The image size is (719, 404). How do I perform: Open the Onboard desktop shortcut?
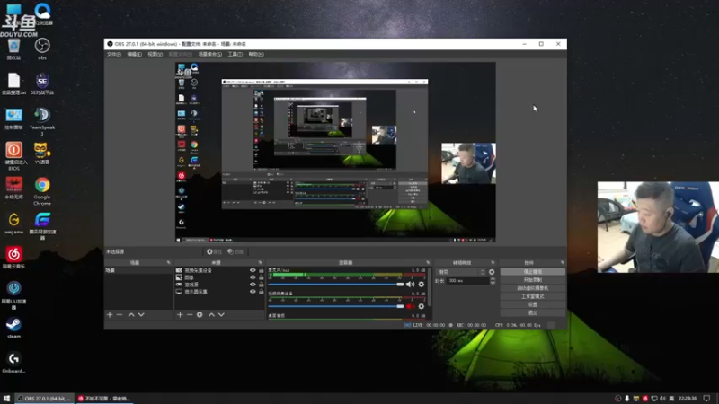(x=13, y=363)
